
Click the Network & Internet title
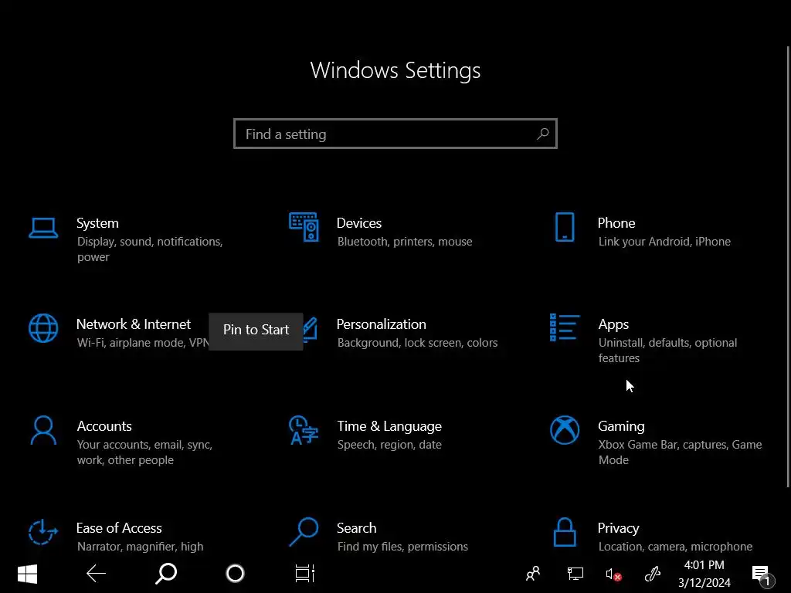(x=133, y=324)
